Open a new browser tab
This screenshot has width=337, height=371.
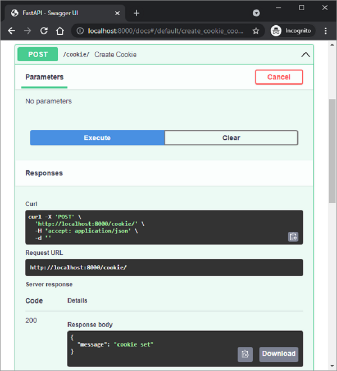136,13
